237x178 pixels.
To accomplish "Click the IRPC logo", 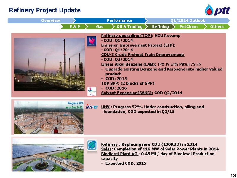I will click(92, 107).
